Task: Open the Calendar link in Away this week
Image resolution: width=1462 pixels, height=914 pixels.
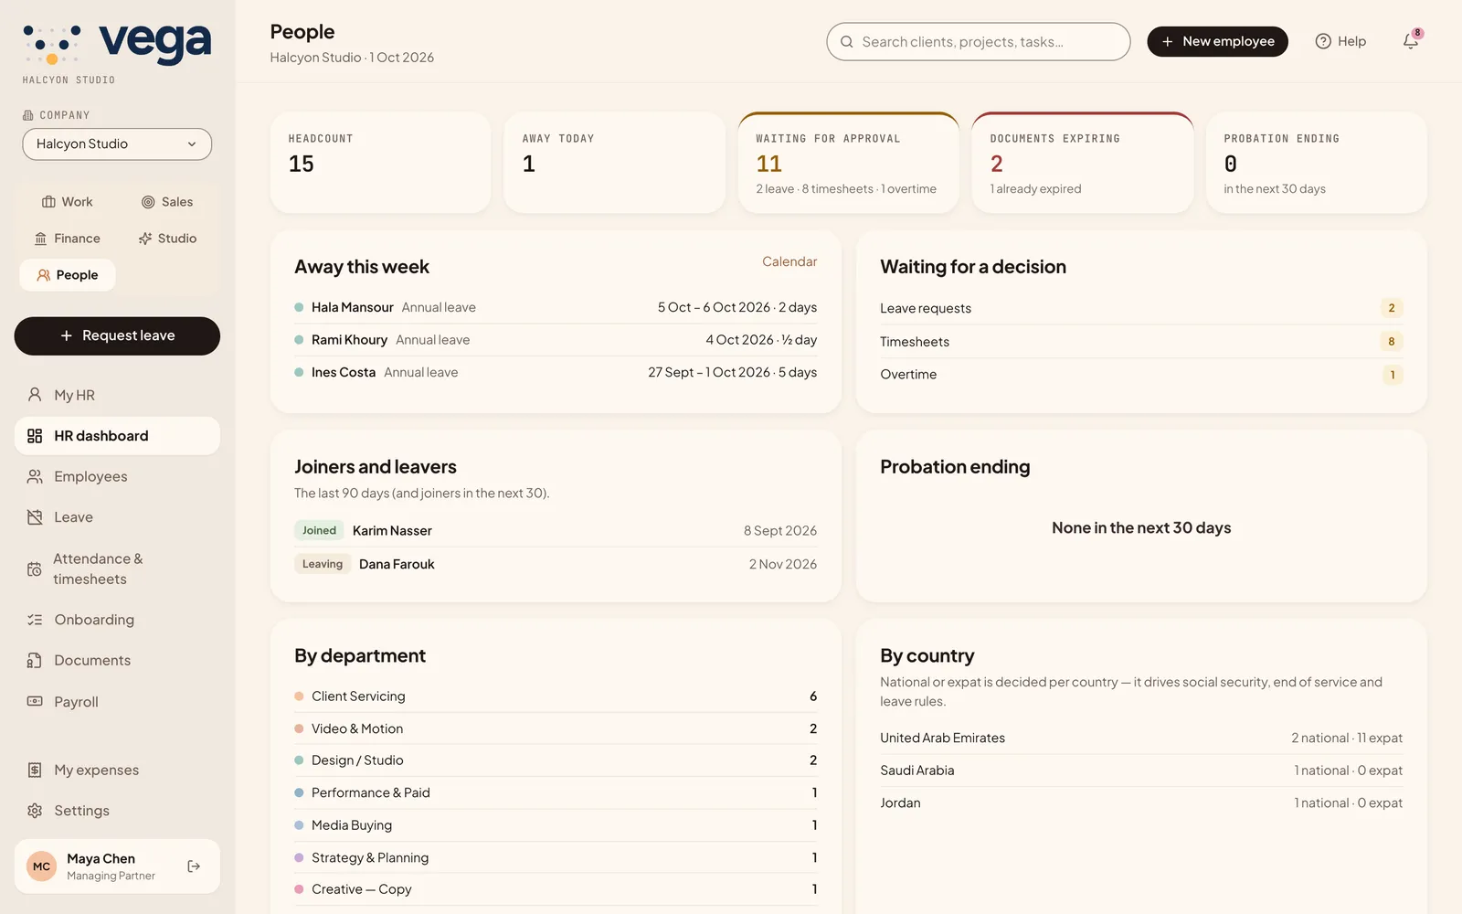Action: (789, 261)
